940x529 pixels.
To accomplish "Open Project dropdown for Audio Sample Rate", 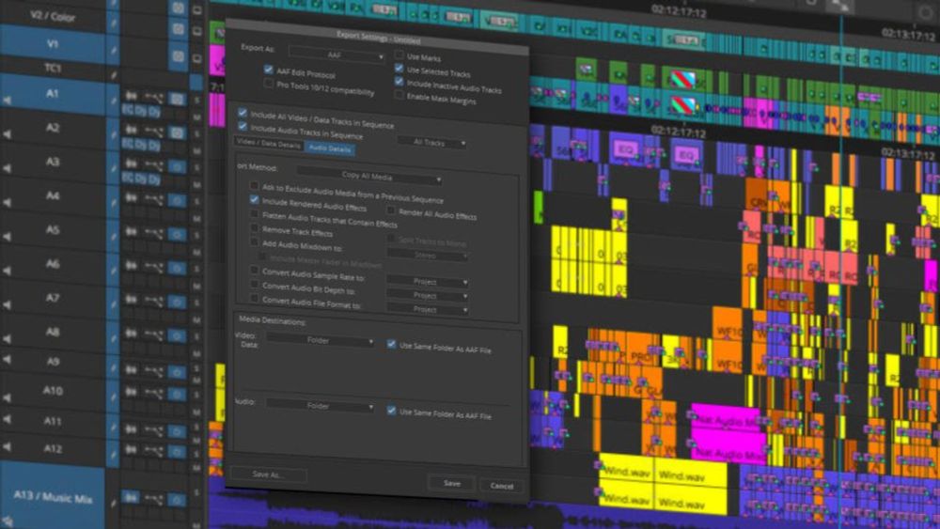I will click(428, 282).
